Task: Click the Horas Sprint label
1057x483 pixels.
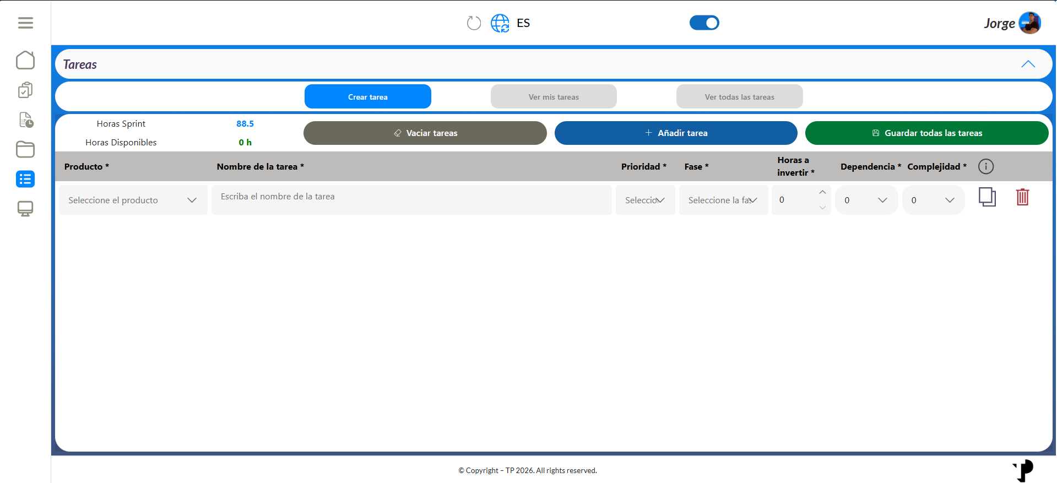Action: (121, 124)
